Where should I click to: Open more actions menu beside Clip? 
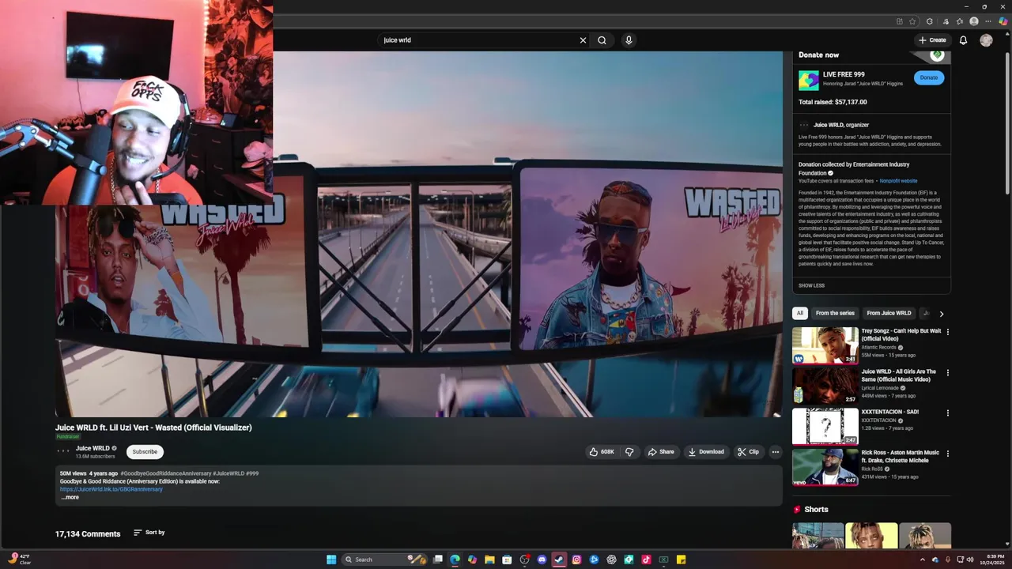pos(775,452)
